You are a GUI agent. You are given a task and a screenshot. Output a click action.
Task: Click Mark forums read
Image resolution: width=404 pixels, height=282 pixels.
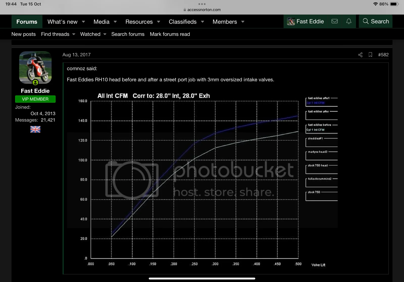coord(170,34)
